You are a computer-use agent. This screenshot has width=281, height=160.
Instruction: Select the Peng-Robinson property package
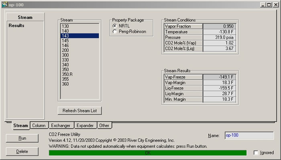(x=115, y=32)
